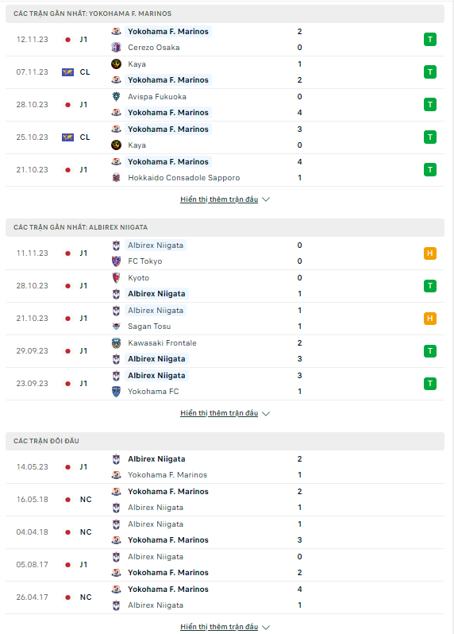Click Hokkaido Consadole Sapporo team crest
Viewport: 454px width, 634px height.
(117, 177)
